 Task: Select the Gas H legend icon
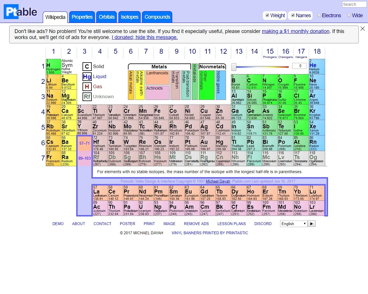(x=87, y=87)
